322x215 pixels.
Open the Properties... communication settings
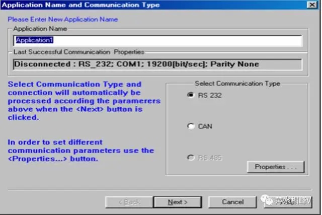point(275,167)
